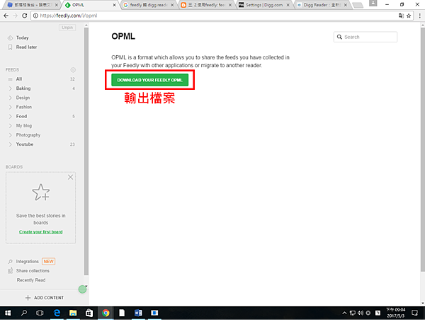The height and width of the screenshot is (324, 425).
Task: Expand the Photography category
Action: click(11, 135)
